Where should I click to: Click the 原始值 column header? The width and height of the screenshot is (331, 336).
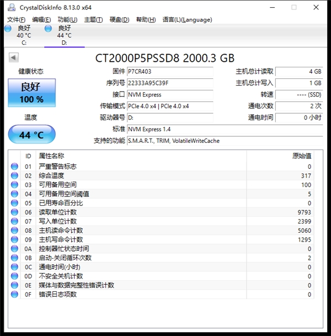point(301,156)
